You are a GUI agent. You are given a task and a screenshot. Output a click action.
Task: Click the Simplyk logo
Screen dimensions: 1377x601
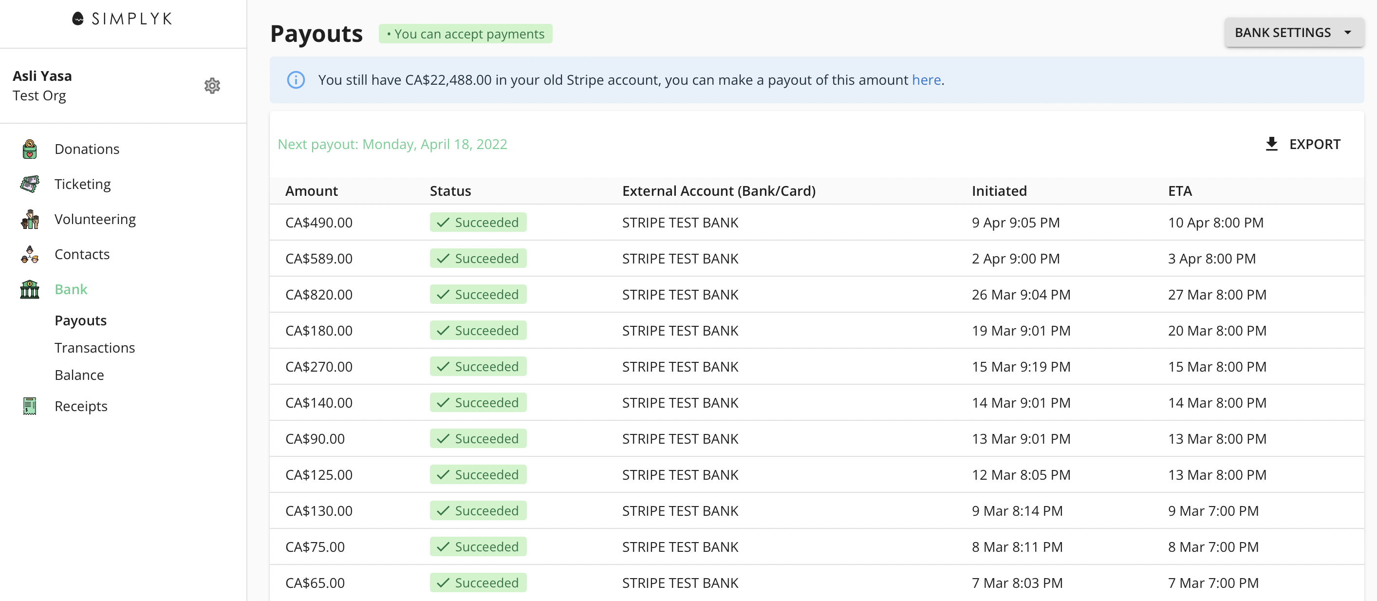[x=122, y=19]
